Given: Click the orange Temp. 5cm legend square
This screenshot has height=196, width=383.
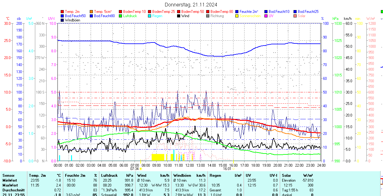Looking at the screenshot, I should pyautogui.click(x=92, y=12).
